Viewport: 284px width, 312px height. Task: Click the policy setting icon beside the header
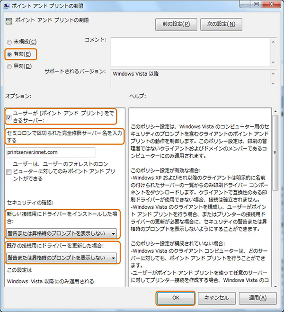[9, 21]
